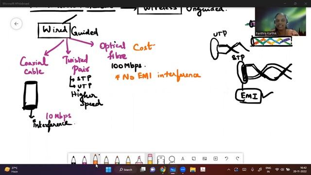Screen dimensions: 311x175
Task: Click the 'Optical fibre' handwritten label
Action: pos(113,51)
